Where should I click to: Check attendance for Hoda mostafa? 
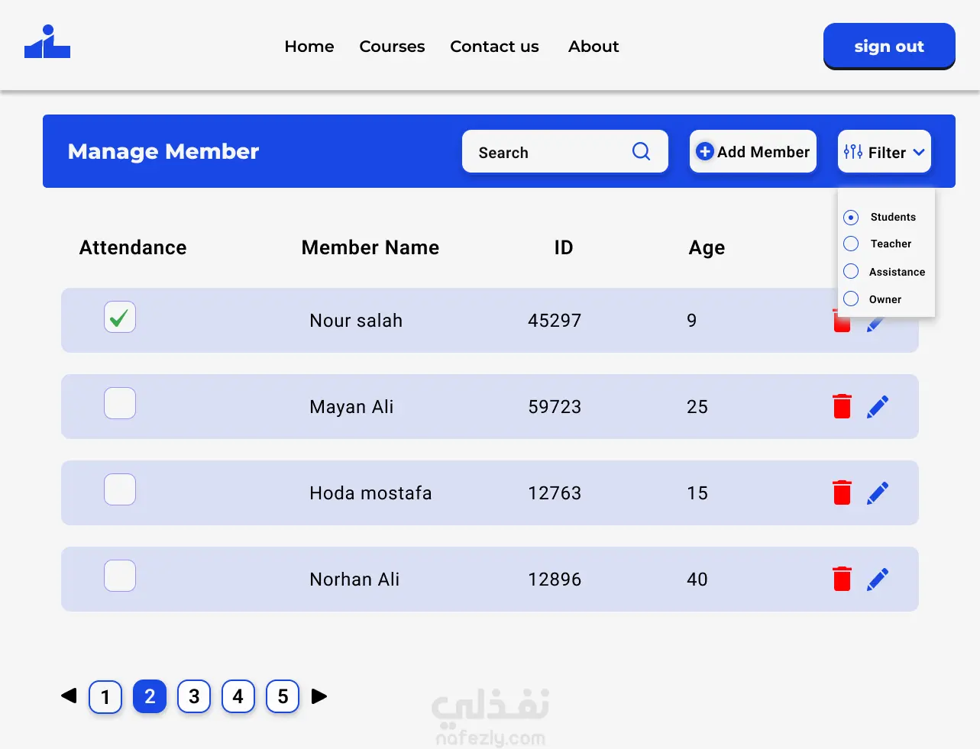(120, 489)
